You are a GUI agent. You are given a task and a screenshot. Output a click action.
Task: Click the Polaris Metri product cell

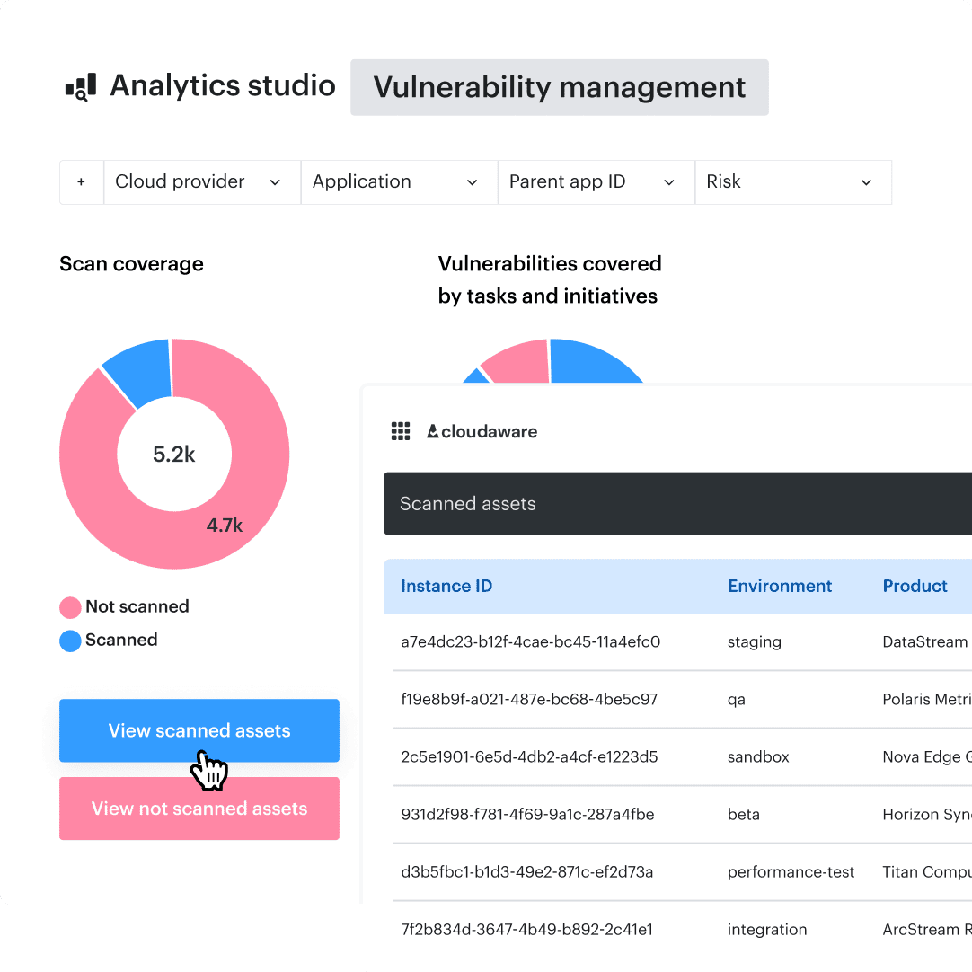pyautogui.click(x=927, y=699)
